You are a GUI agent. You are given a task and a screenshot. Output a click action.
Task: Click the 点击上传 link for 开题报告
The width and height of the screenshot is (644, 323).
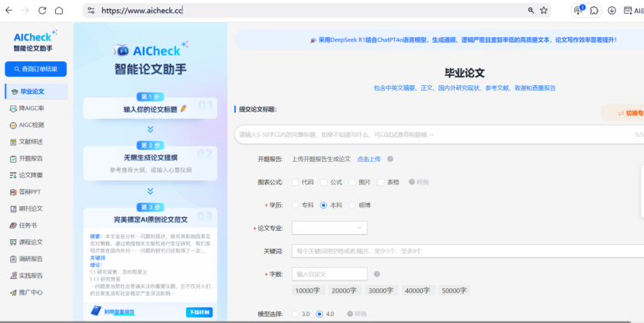(369, 159)
